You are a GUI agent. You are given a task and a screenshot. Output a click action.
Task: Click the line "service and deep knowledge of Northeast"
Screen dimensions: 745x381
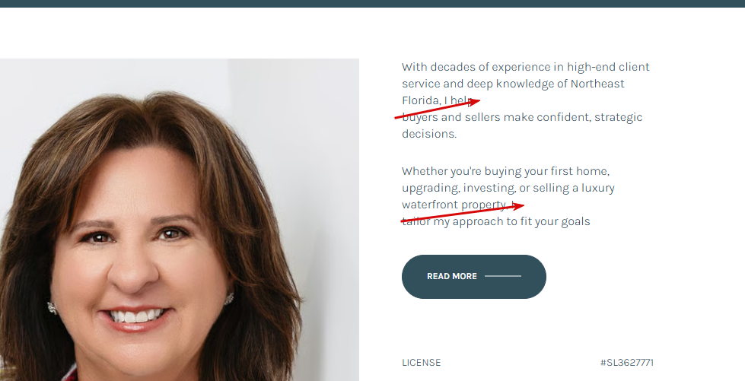coord(513,84)
